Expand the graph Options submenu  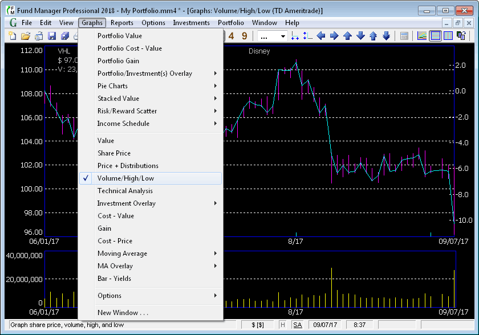coord(151,295)
